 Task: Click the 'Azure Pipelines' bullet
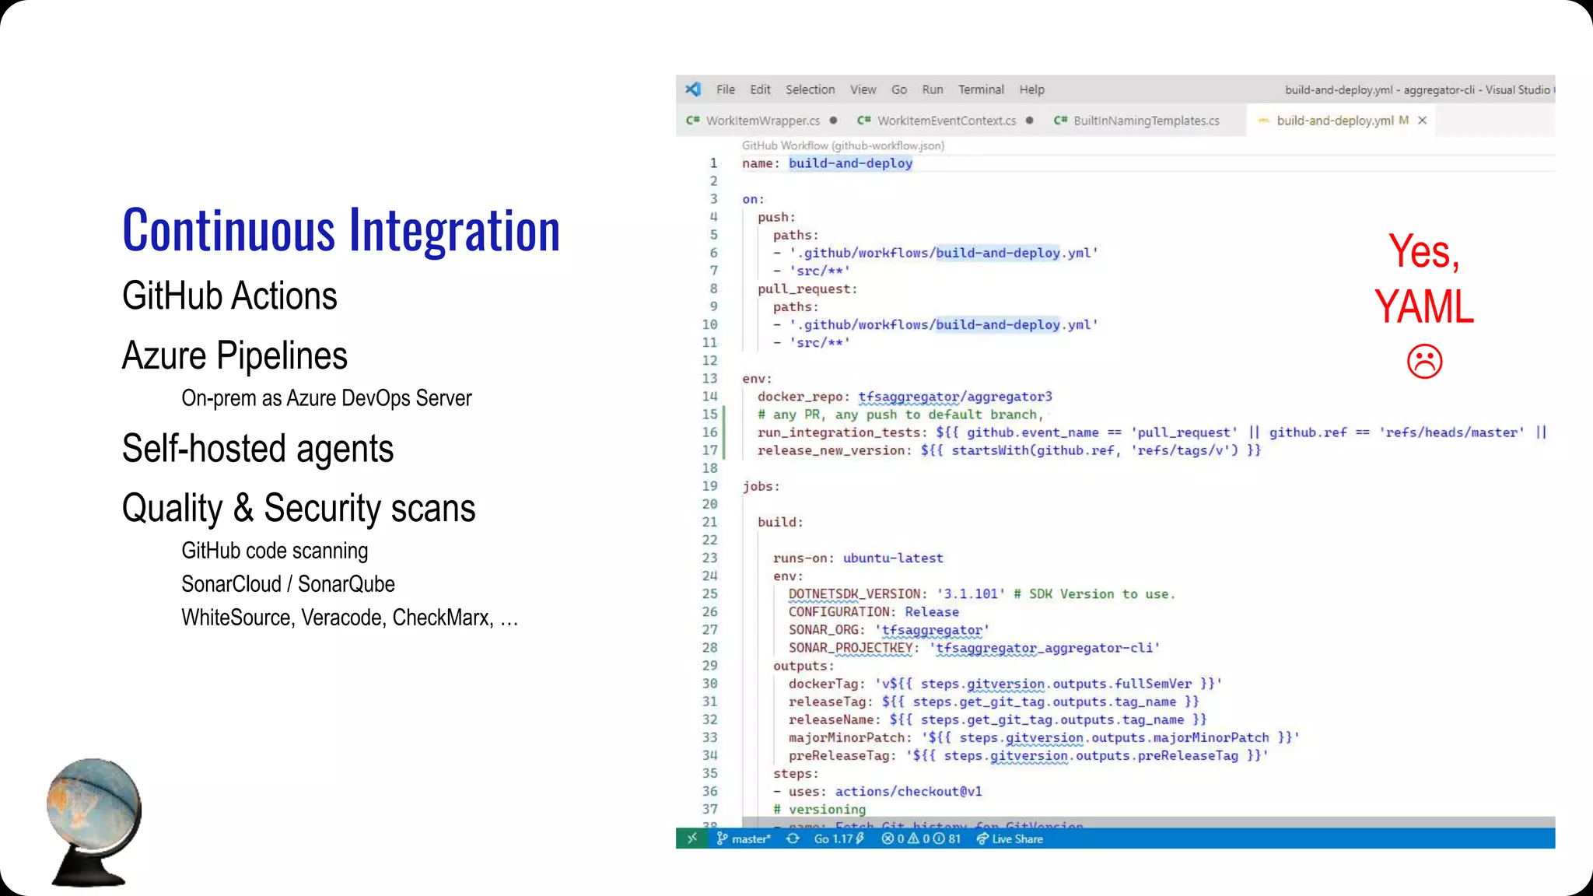pyautogui.click(x=234, y=355)
